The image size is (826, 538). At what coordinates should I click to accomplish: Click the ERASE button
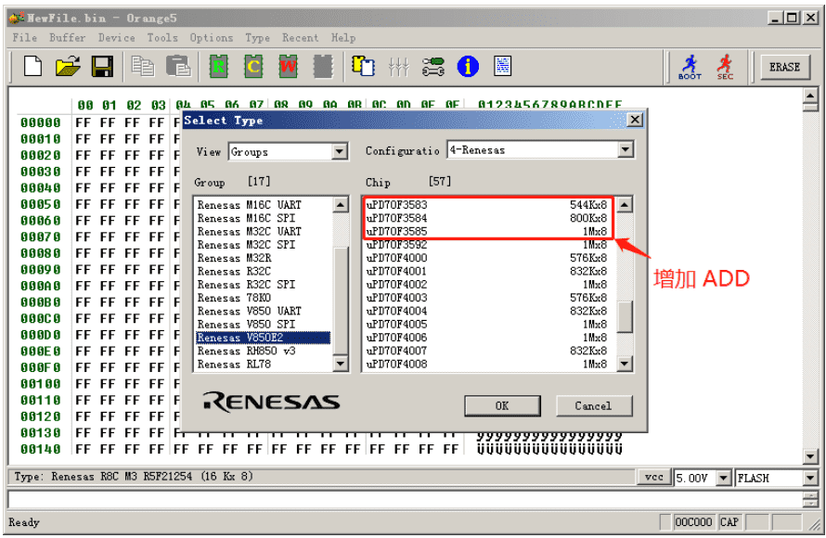coord(784,68)
